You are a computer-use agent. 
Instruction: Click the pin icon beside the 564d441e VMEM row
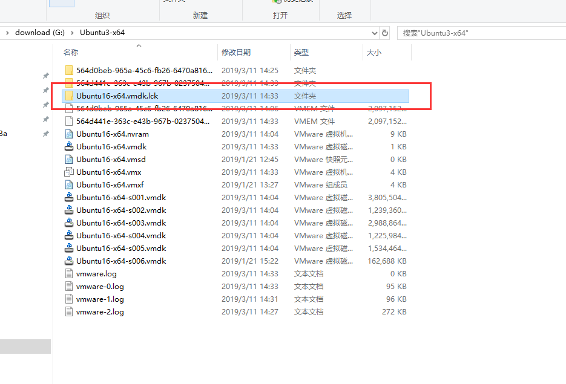click(x=46, y=119)
